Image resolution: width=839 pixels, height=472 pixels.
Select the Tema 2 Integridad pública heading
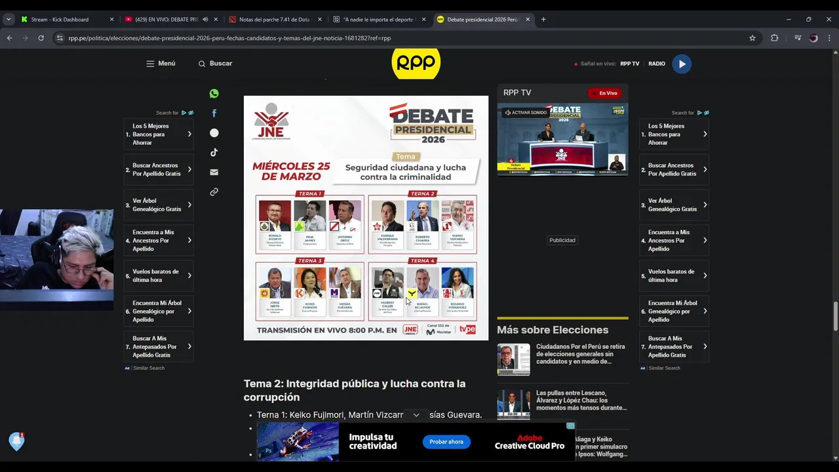click(355, 390)
